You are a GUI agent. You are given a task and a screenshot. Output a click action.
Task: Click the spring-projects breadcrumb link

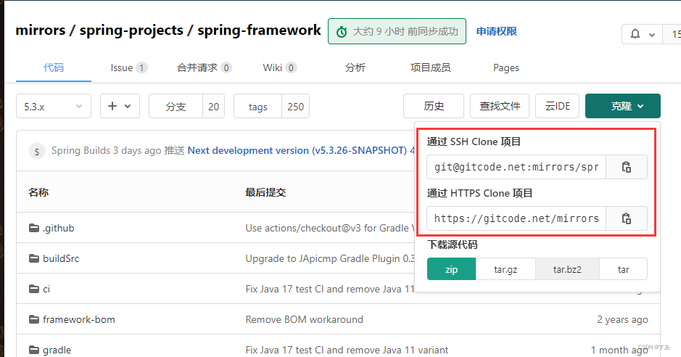point(131,30)
